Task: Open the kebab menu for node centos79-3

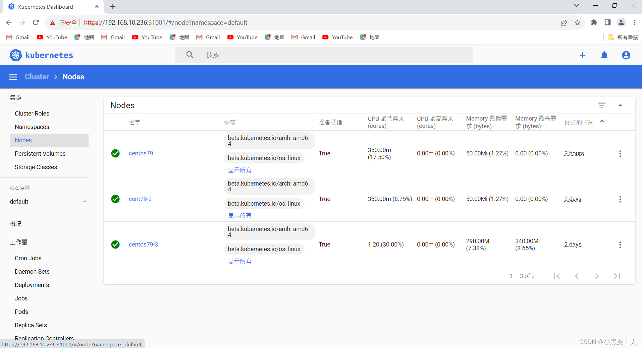Action: (620, 245)
